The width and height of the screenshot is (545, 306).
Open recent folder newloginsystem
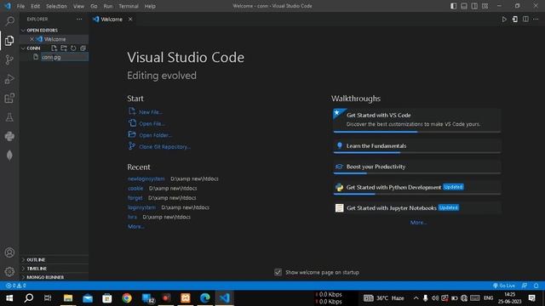coord(146,178)
